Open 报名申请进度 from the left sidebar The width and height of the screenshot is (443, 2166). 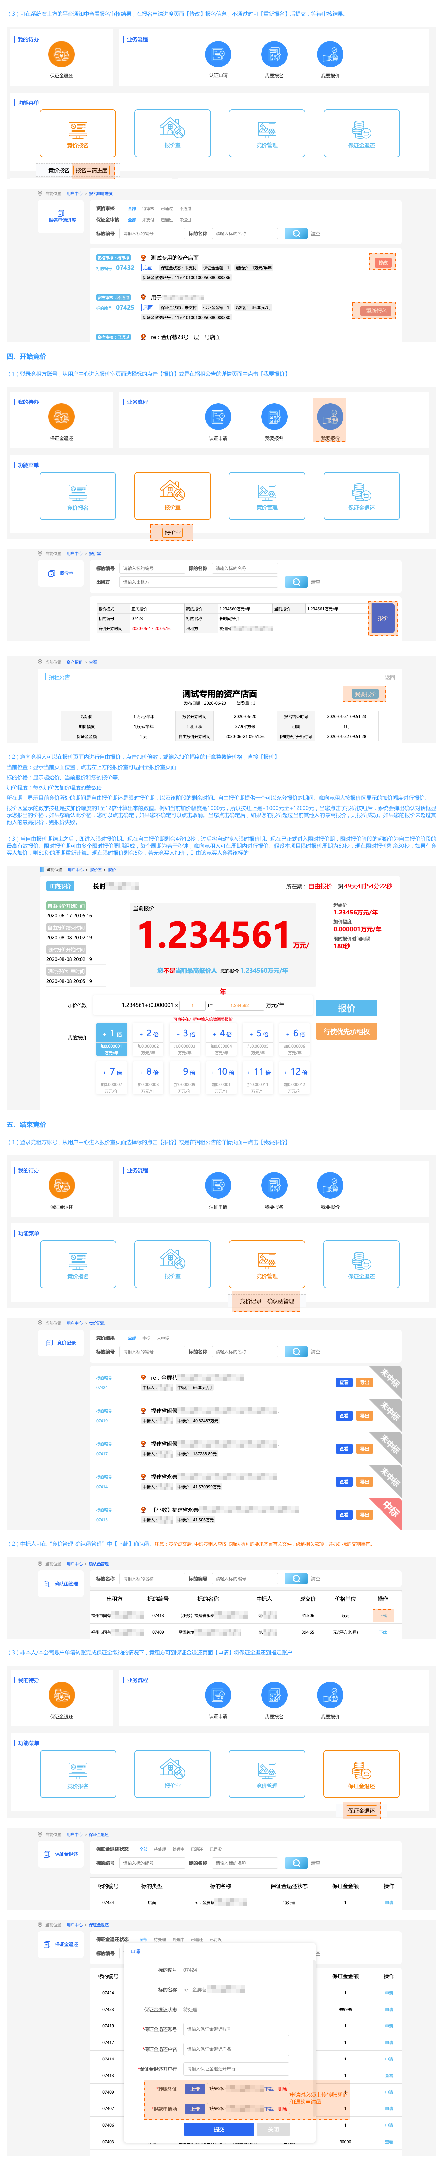point(62,217)
